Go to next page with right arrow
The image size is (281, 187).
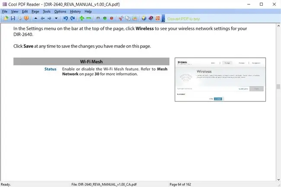point(49,18)
